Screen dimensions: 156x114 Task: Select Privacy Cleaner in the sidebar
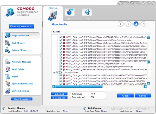20,50
